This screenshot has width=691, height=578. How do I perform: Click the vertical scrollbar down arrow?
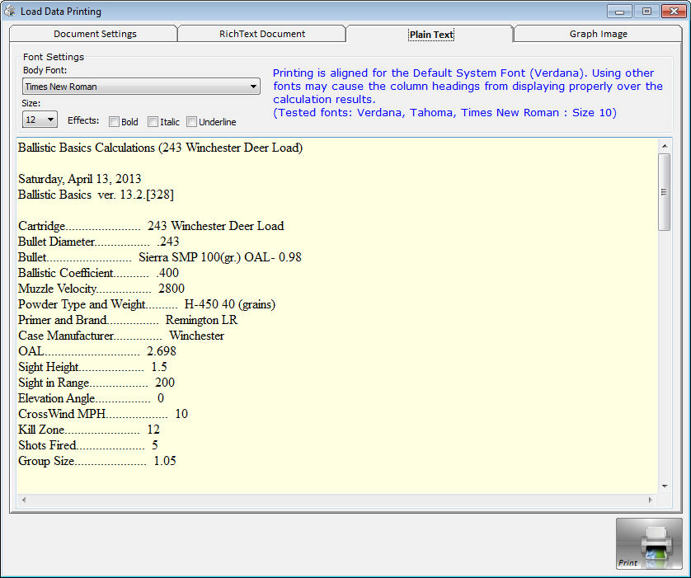click(664, 486)
